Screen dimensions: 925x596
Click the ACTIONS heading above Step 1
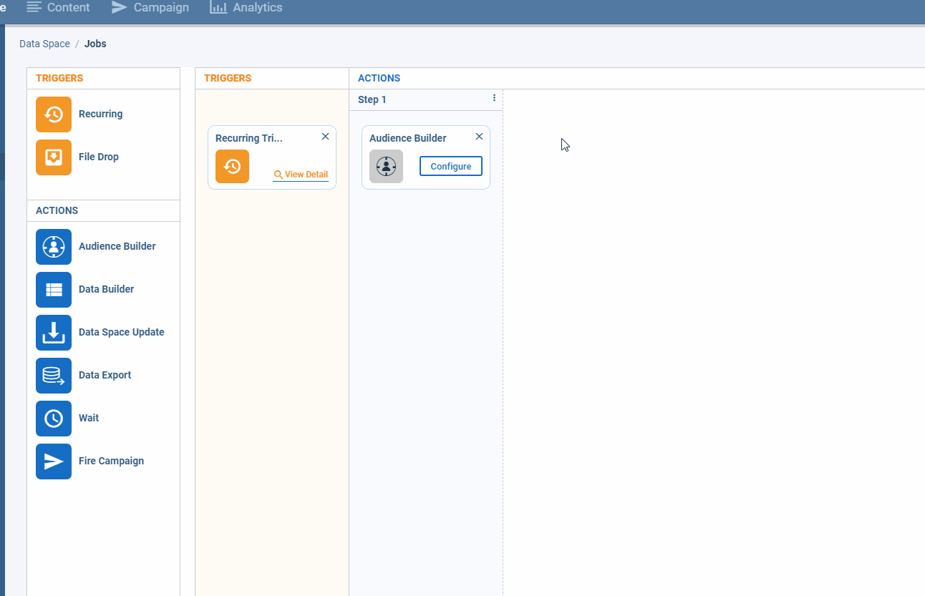[x=379, y=78]
